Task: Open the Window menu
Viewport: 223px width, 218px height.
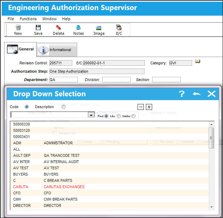Action: (49, 19)
